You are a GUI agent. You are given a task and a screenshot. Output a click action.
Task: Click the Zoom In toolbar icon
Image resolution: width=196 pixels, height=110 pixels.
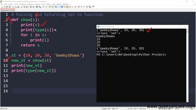click(43, 7)
